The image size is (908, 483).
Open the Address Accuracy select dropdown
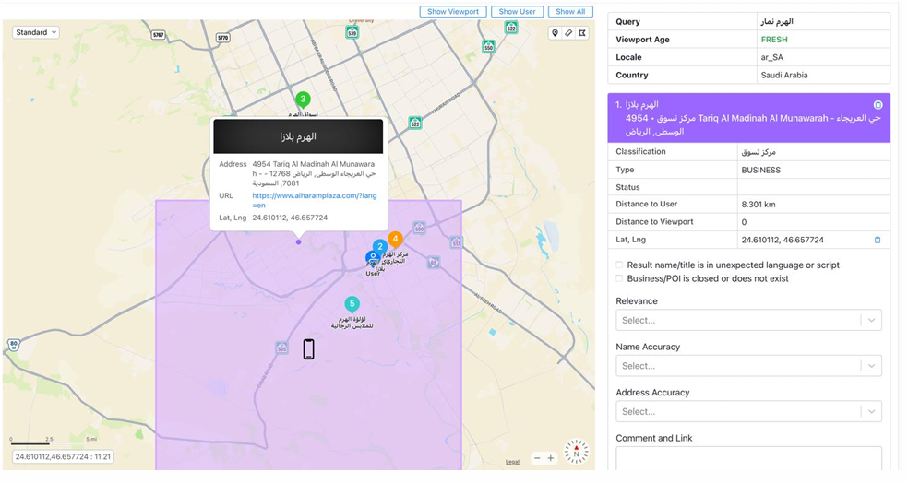[748, 411]
